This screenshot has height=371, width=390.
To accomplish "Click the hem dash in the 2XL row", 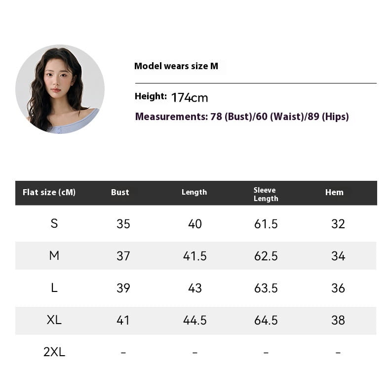I will coord(338,353).
